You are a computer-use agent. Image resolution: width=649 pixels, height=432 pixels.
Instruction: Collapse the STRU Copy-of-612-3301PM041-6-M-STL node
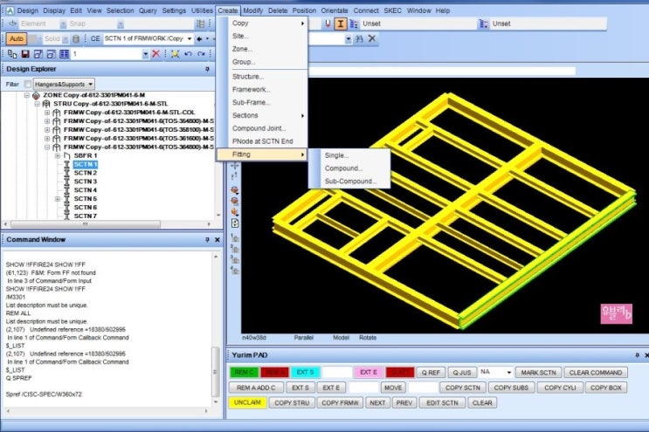click(38, 104)
